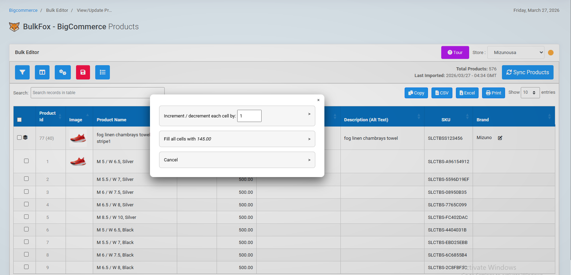Click SKU cell SLCTBS-FC402DAC

[x=448, y=217]
